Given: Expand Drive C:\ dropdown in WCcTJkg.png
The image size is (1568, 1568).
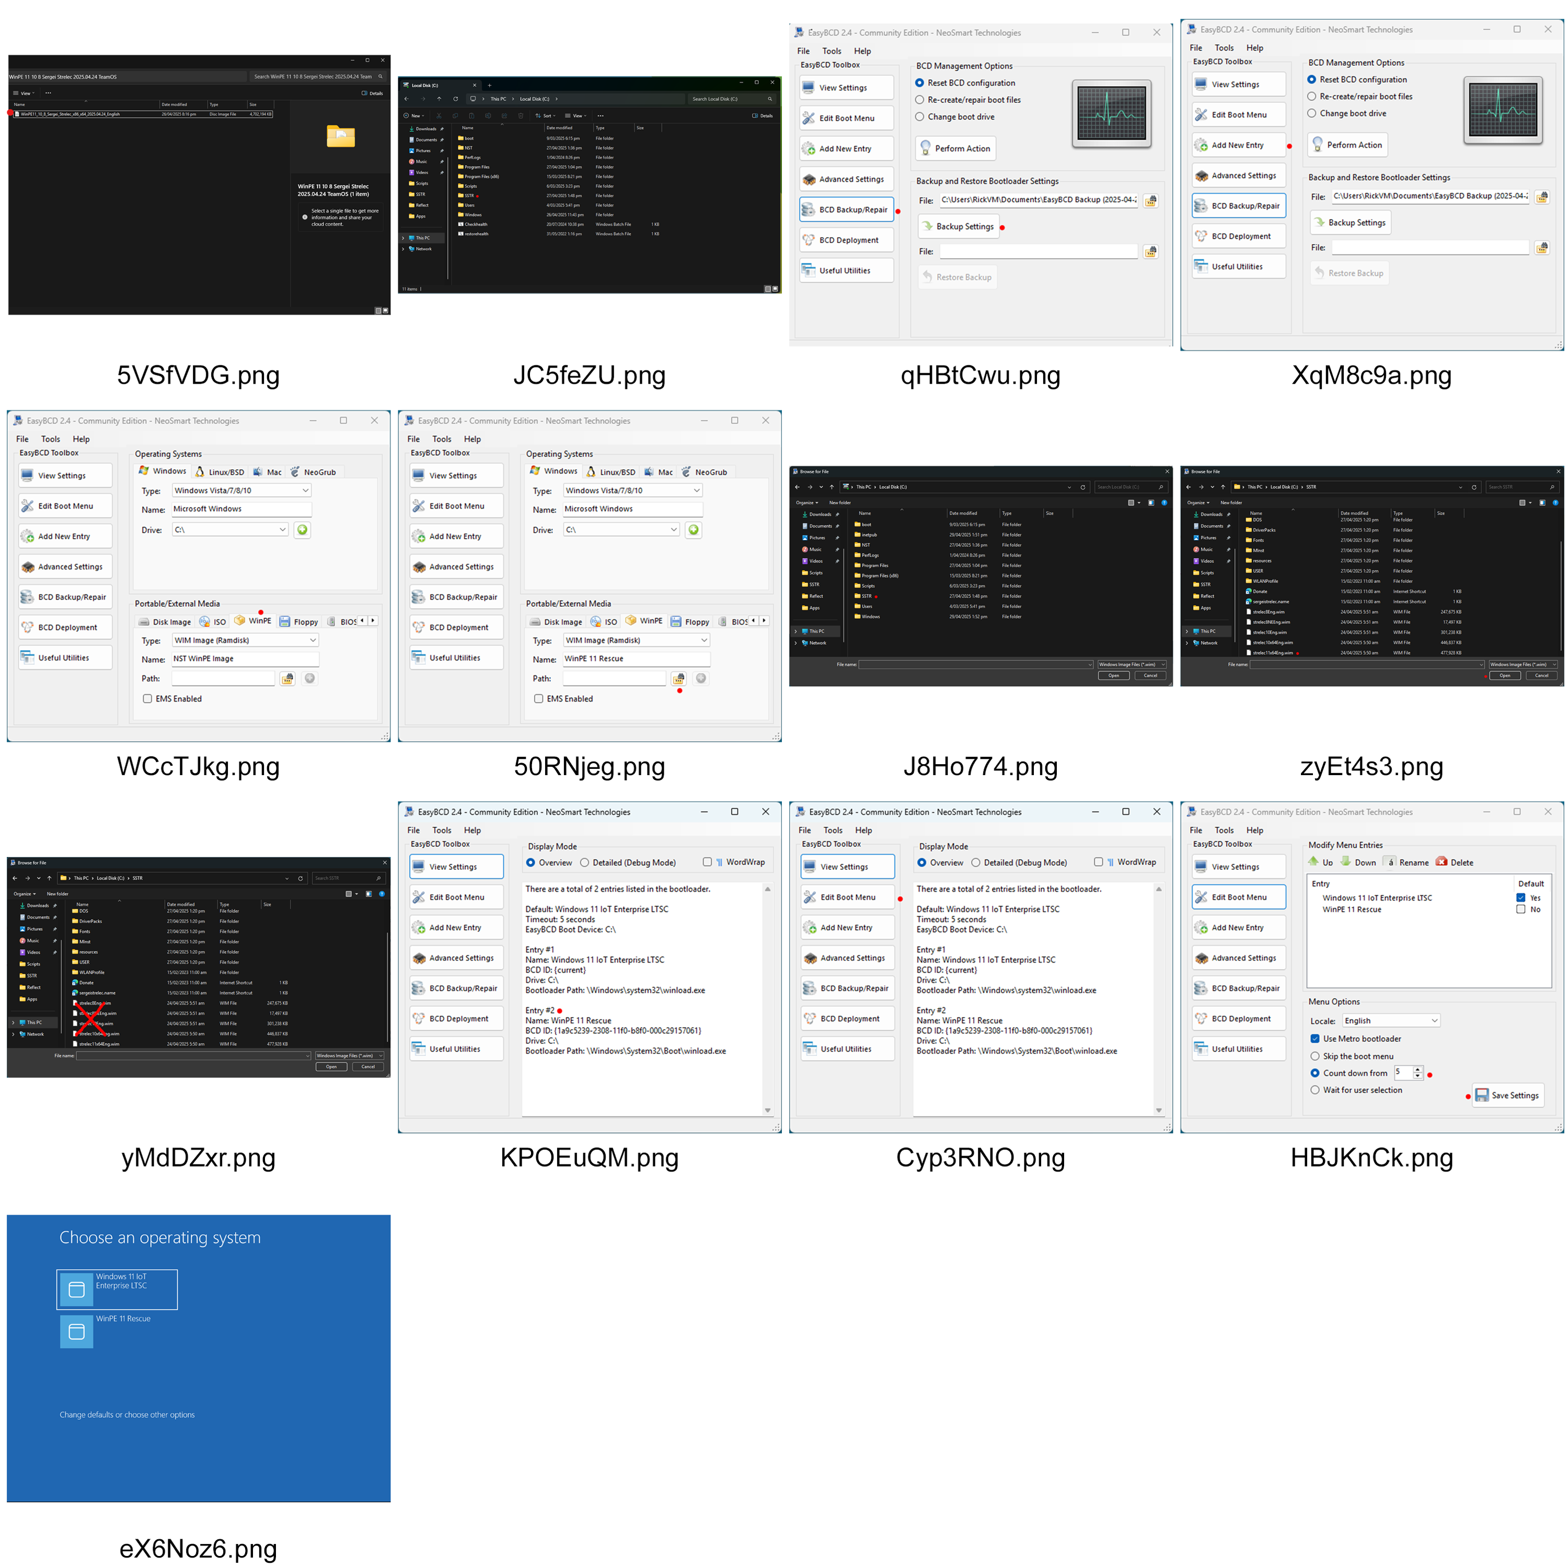Looking at the screenshot, I should (282, 529).
